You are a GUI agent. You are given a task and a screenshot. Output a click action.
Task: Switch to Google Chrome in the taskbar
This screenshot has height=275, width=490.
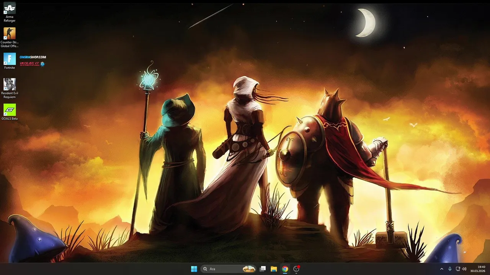(x=285, y=269)
